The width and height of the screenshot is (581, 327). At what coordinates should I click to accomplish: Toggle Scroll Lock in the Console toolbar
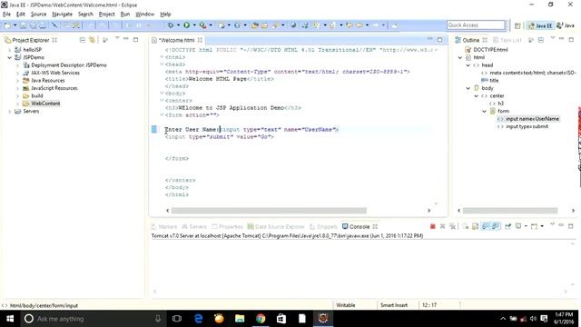point(475,226)
